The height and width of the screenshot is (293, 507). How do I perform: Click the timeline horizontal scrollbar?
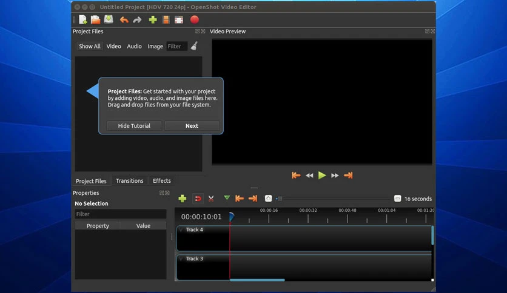[257, 280]
